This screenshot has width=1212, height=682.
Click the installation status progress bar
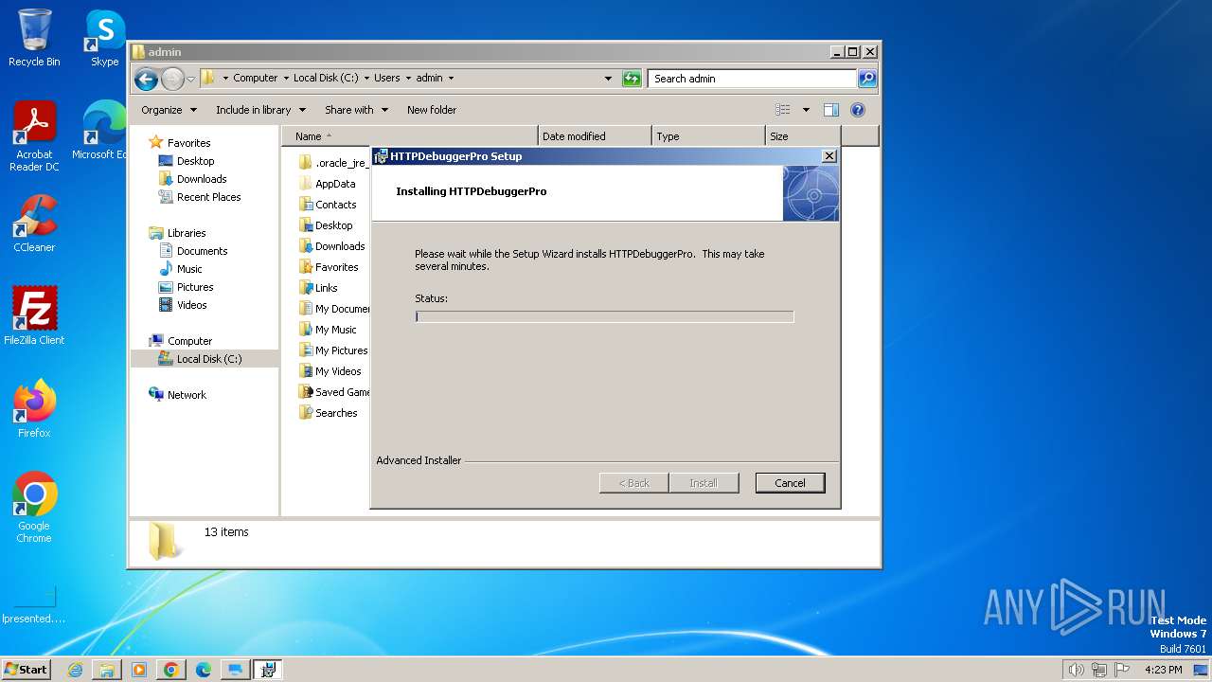[604, 316]
